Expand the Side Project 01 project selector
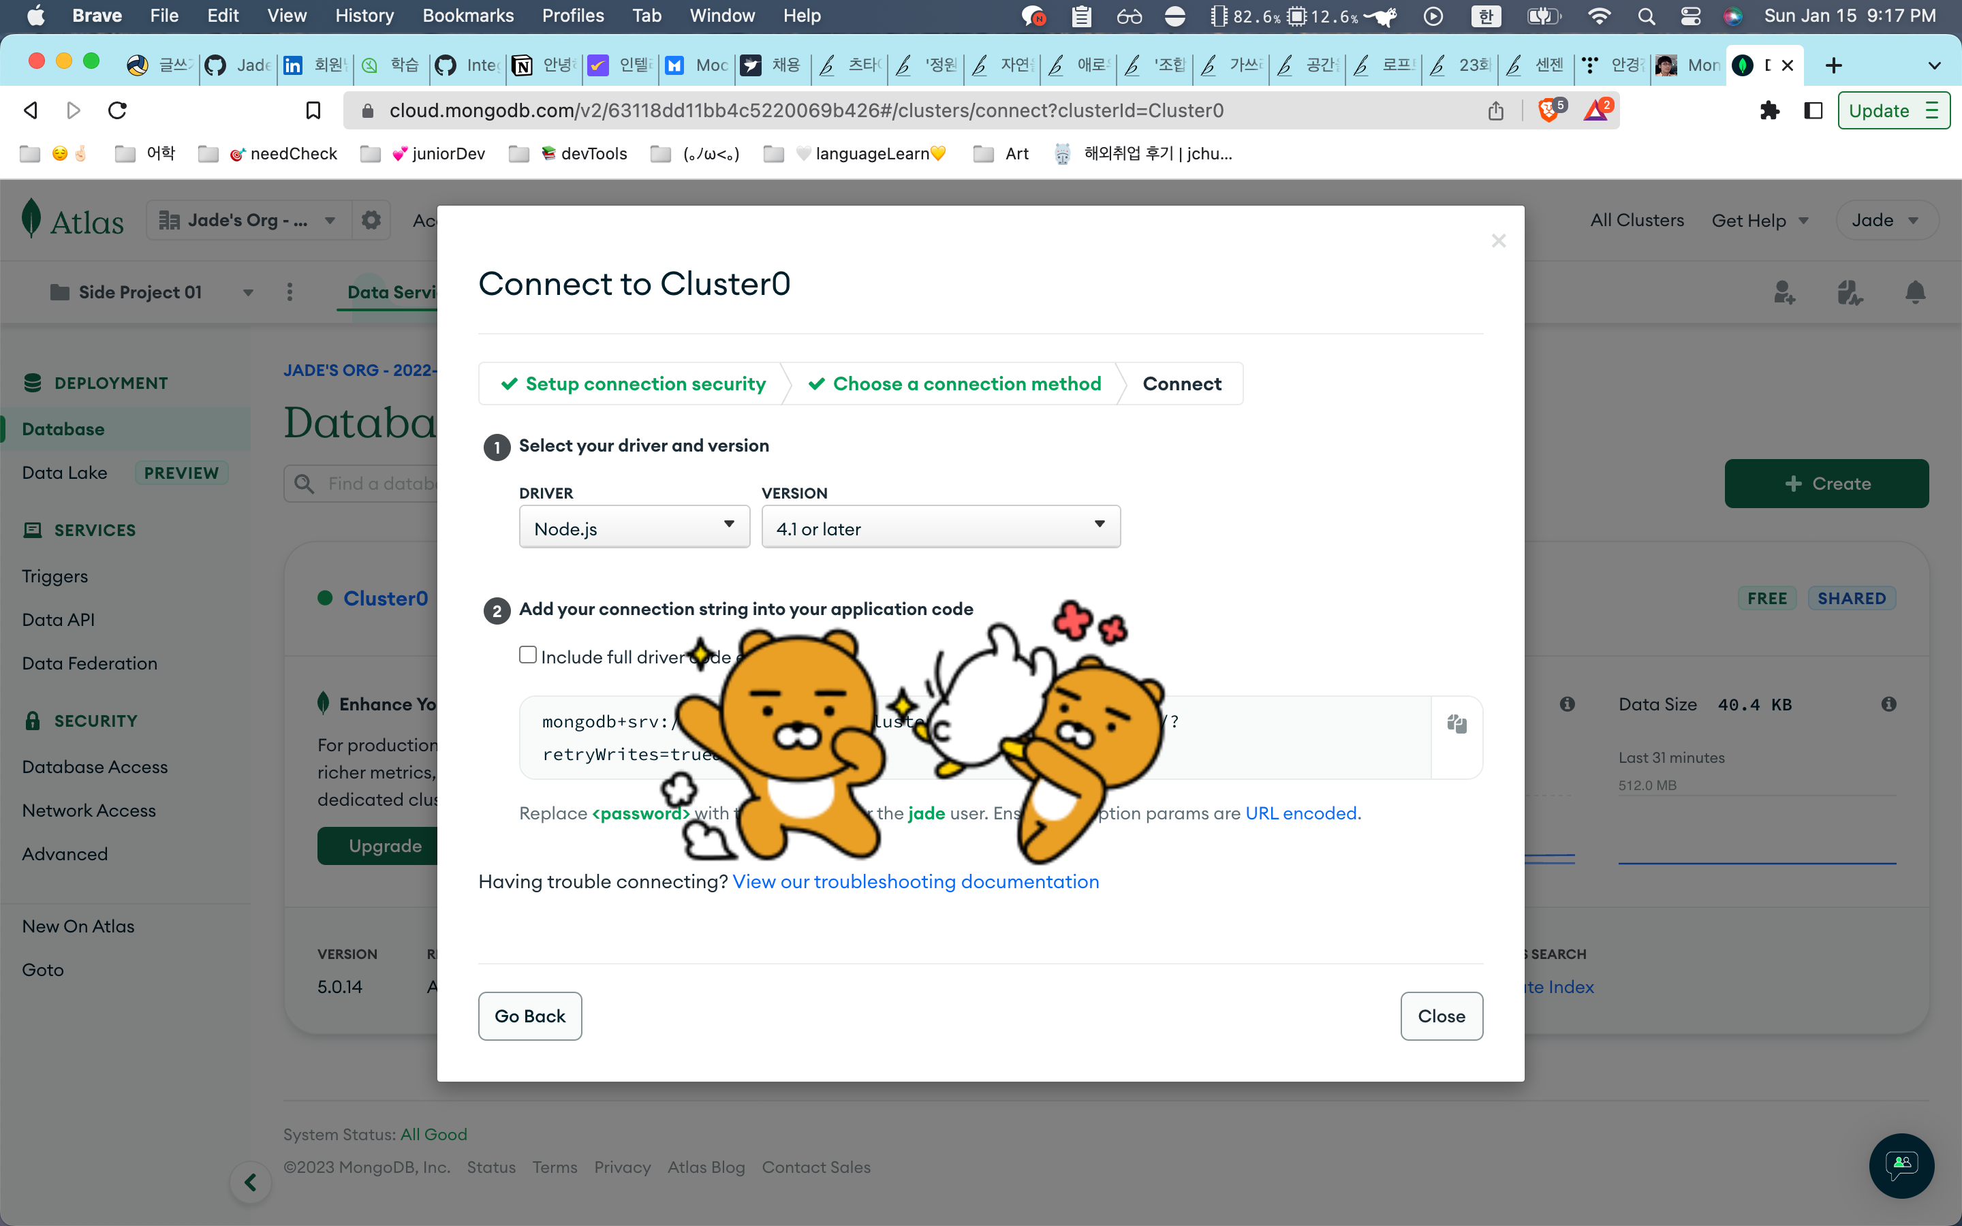This screenshot has width=1962, height=1226. [151, 292]
